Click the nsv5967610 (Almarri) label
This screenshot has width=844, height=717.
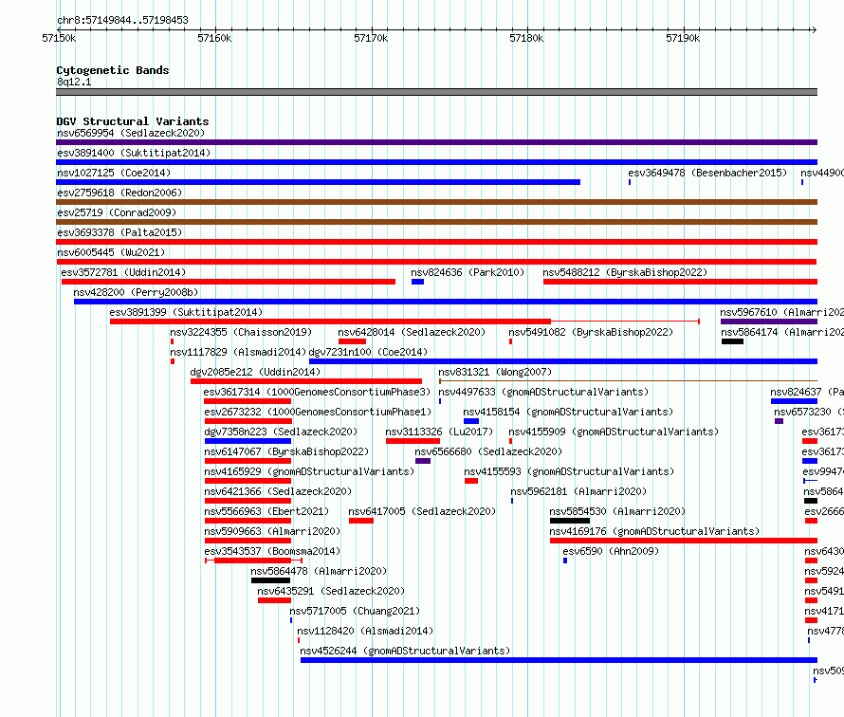tap(781, 312)
